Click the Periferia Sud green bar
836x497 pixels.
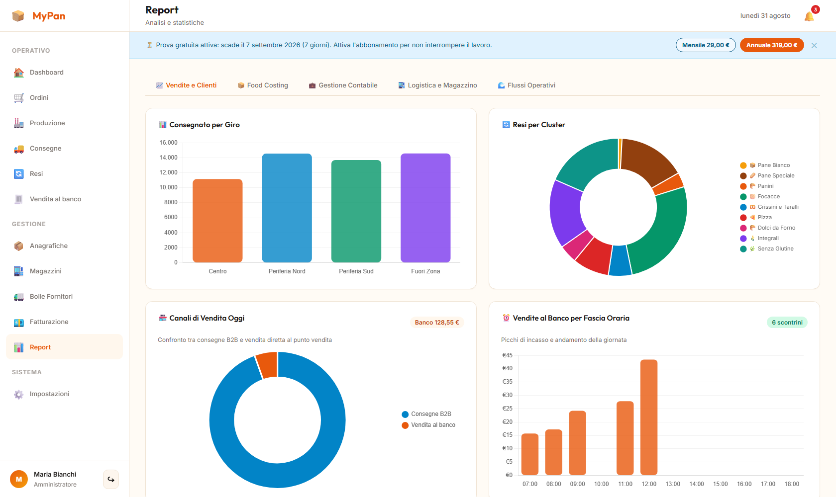(356, 211)
